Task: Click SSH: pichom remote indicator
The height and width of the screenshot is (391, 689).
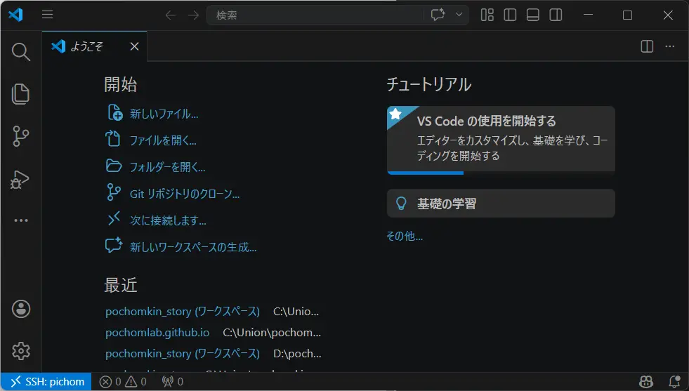Action: pyautogui.click(x=46, y=382)
